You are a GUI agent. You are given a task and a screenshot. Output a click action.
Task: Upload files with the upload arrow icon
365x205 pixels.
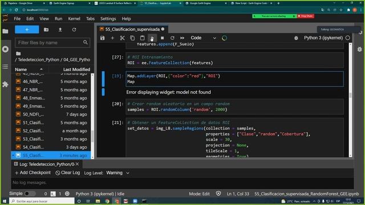coord(60,30)
